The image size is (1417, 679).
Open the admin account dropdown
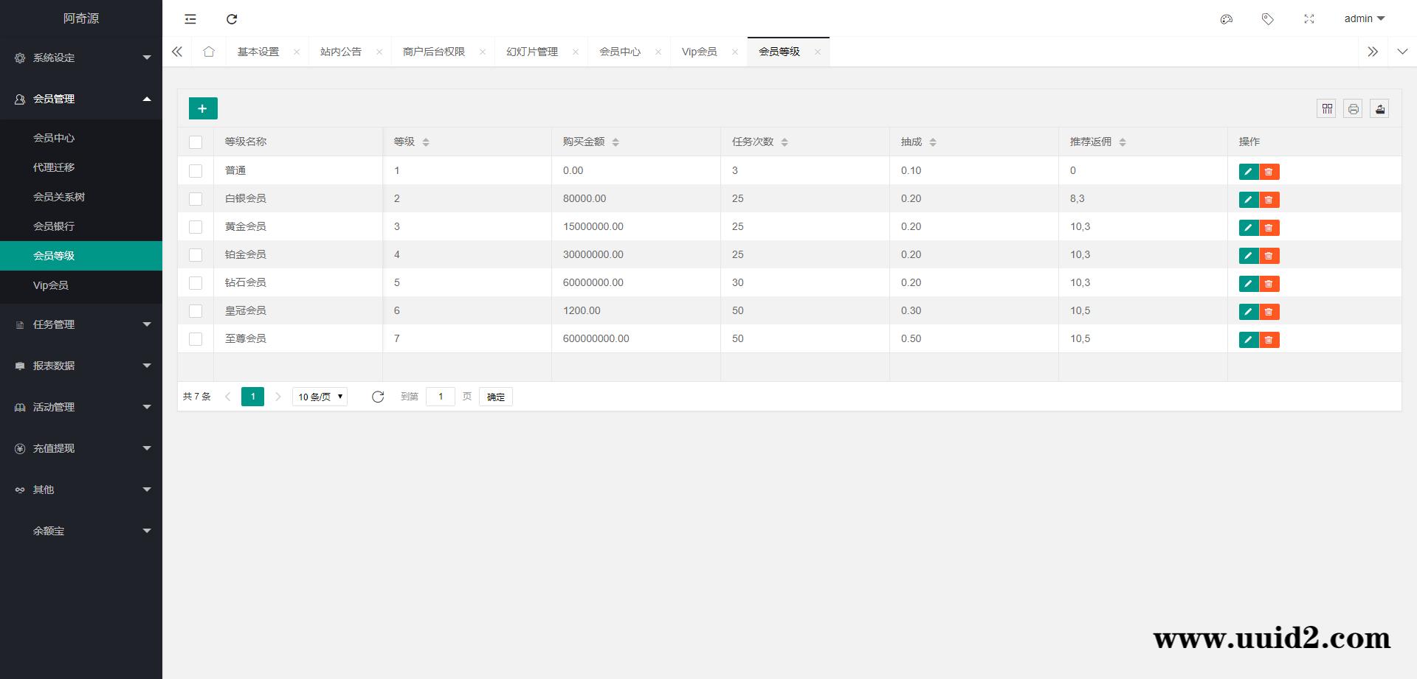[x=1364, y=18]
